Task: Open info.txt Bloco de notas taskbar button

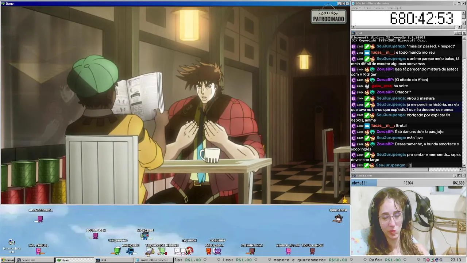Action: [x=154, y=260]
